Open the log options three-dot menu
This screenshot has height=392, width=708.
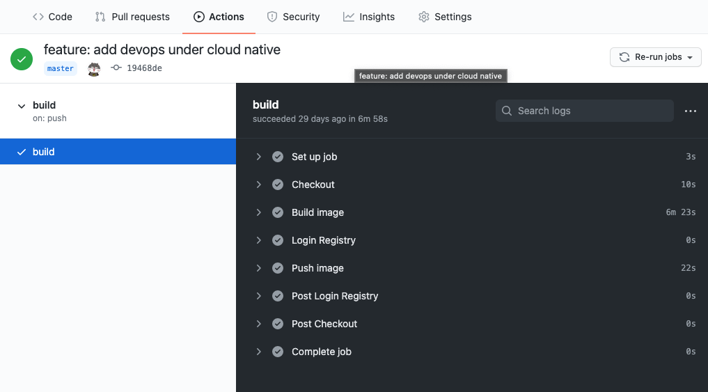[x=690, y=111]
